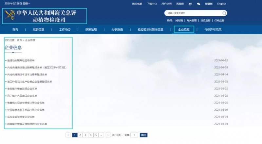Click the customs emblem logo
Viewport: 262px width, 144px height.
coord(10,16)
